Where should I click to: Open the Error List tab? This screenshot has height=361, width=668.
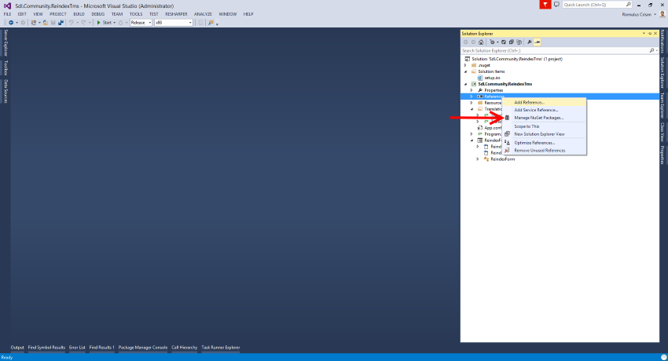click(x=77, y=347)
